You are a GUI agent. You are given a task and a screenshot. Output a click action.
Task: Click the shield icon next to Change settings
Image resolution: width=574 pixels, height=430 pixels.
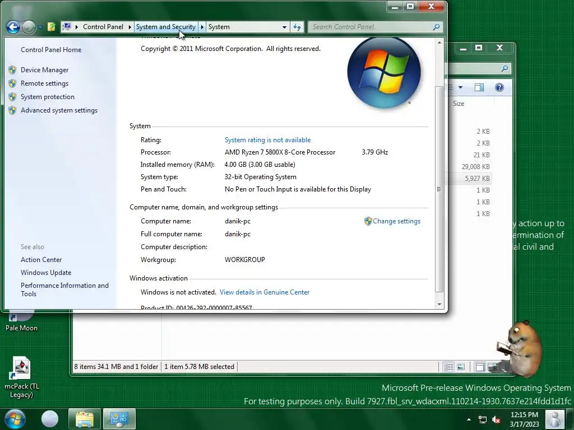368,221
